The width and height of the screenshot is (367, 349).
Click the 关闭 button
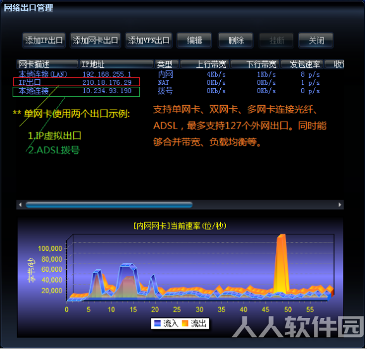tap(316, 41)
